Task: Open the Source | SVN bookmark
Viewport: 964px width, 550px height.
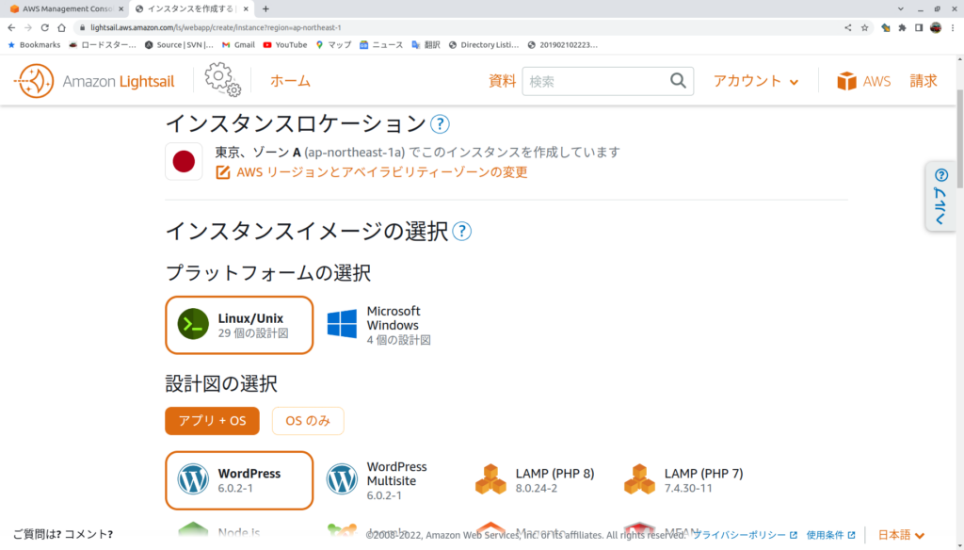Action: click(x=179, y=45)
